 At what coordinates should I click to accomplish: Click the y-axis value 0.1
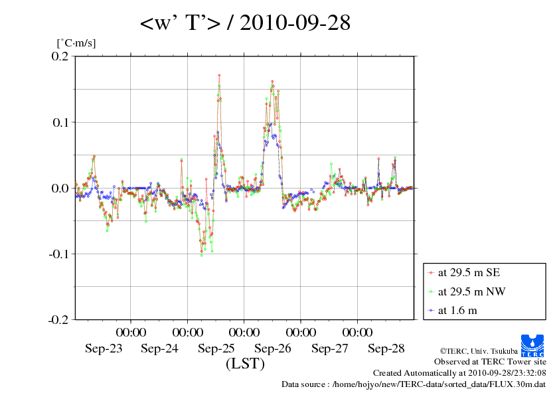click(x=60, y=122)
